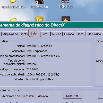Viewport: 103px width, 103px height.
Task: Open the Apostila de Pentest desktop folder
Action: tap(13, 4)
